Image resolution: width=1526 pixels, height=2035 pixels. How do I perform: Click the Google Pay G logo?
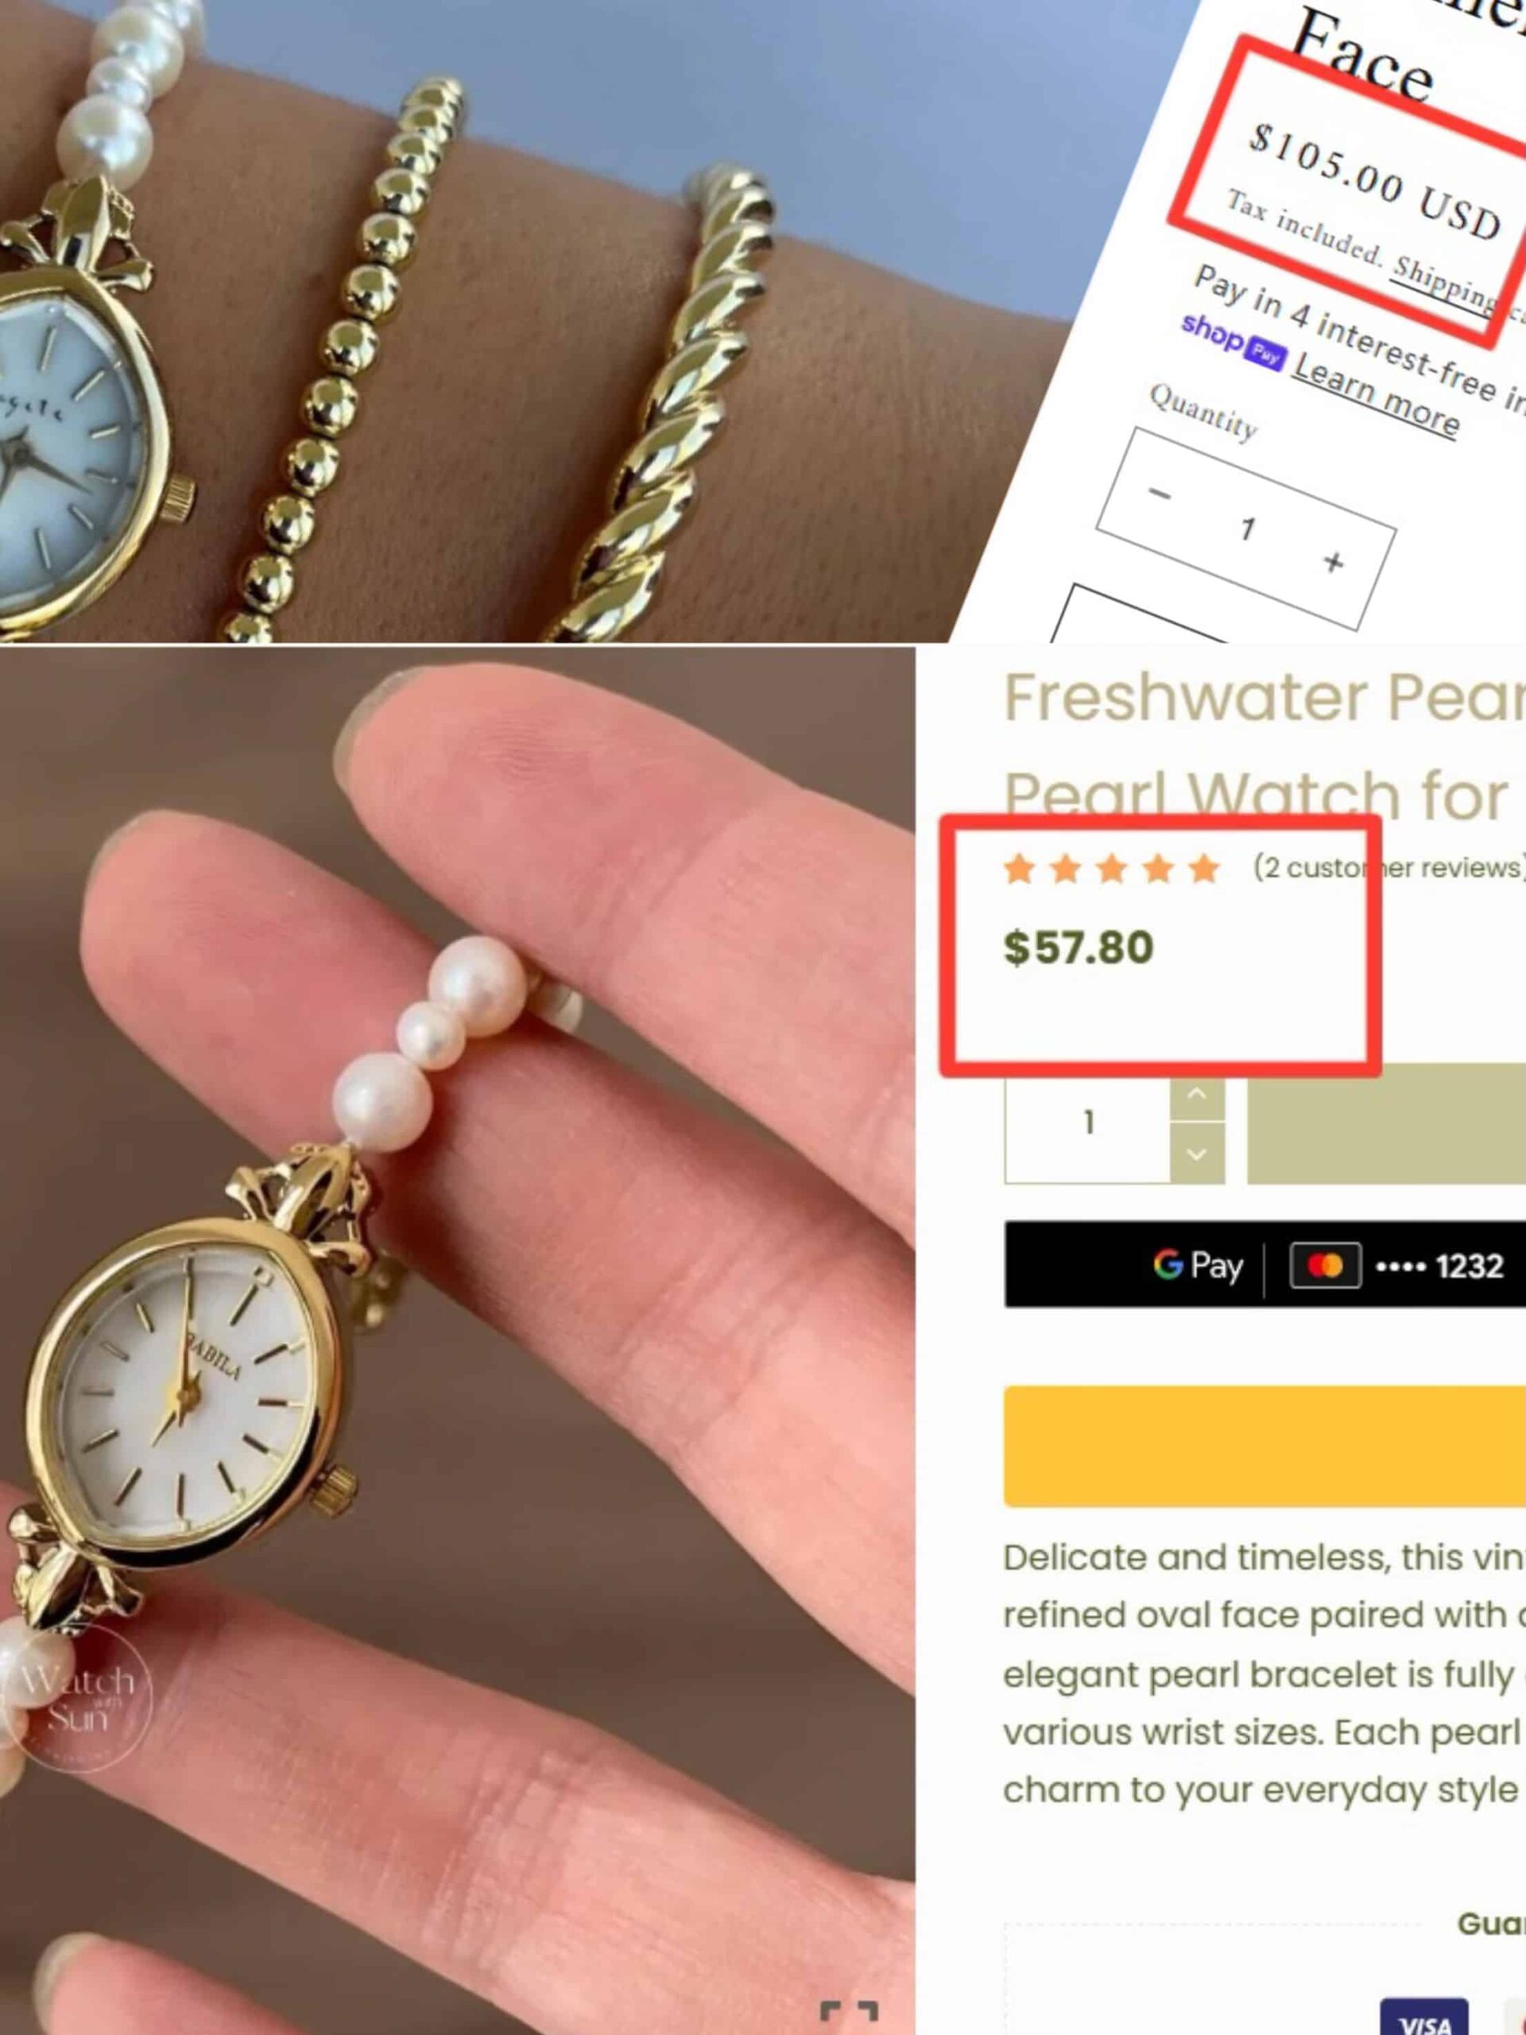[x=1168, y=1265]
